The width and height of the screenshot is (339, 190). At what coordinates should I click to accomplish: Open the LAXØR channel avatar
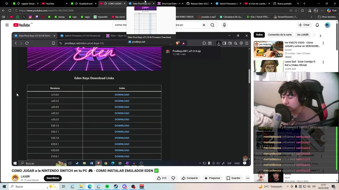(x=15, y=178)
